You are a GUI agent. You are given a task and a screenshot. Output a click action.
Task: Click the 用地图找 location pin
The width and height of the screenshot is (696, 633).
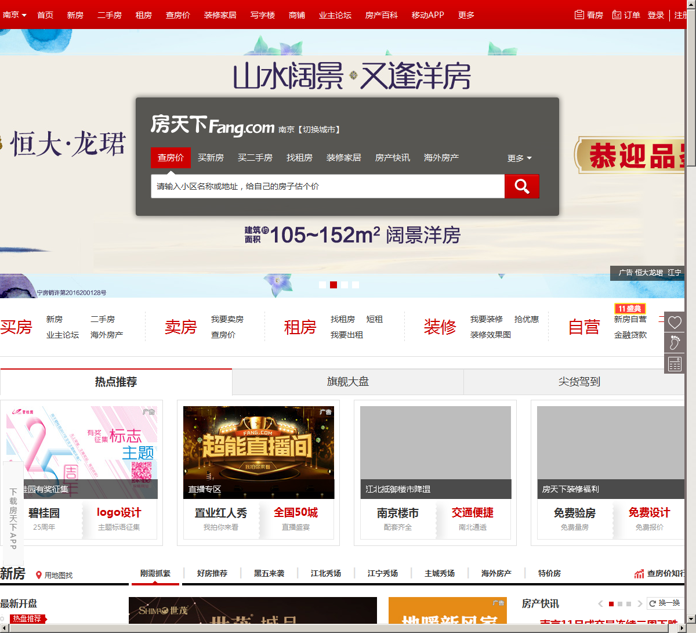pyautogui.click(x=39, y=575)
